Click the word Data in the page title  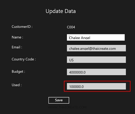pos(70,11)
